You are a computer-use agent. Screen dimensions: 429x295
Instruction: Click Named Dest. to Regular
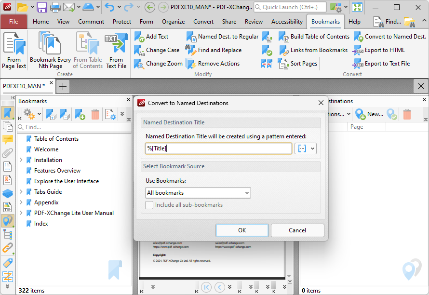pos(222,37)
